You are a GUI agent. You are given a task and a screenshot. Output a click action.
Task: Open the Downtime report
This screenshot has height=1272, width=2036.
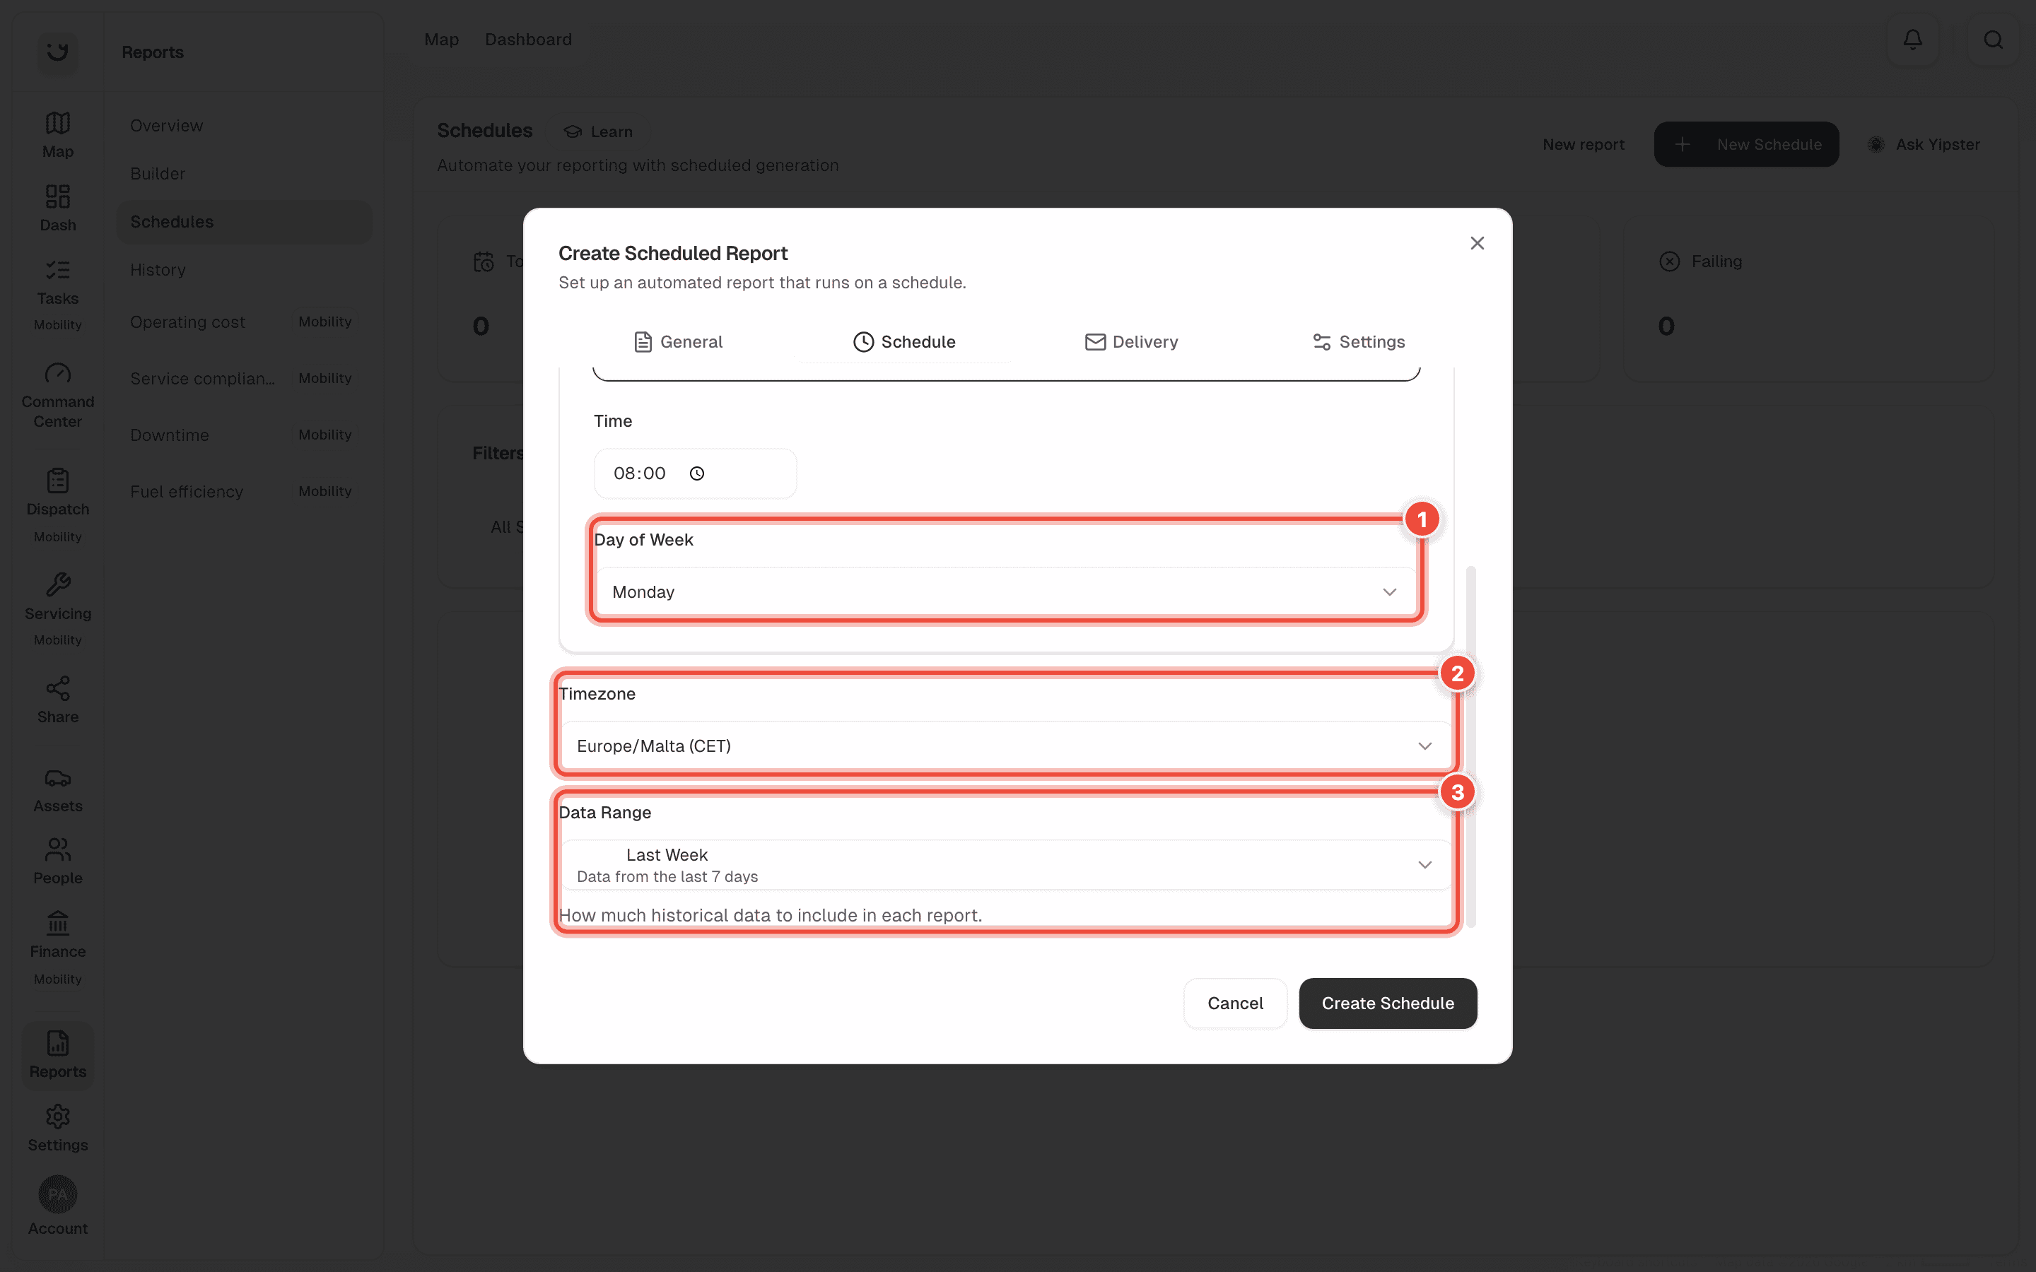tap(244, 435)
